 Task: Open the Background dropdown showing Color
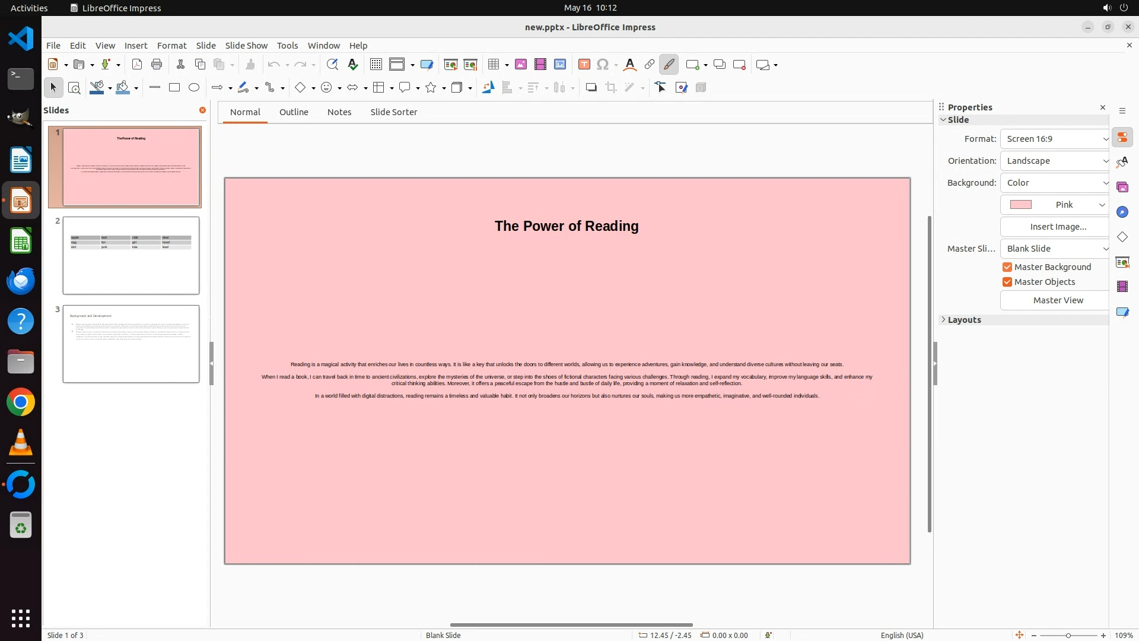click(1055, 183)
